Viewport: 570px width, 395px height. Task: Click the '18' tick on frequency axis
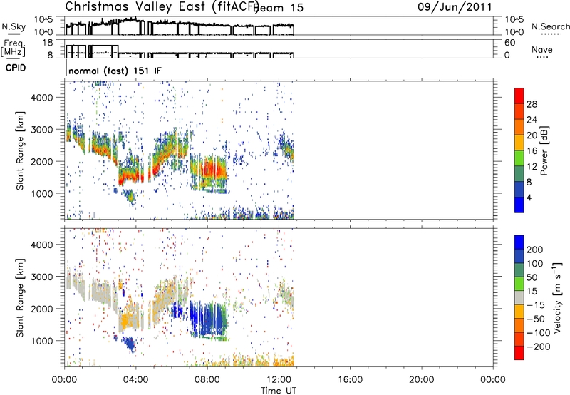click(48, 43)
